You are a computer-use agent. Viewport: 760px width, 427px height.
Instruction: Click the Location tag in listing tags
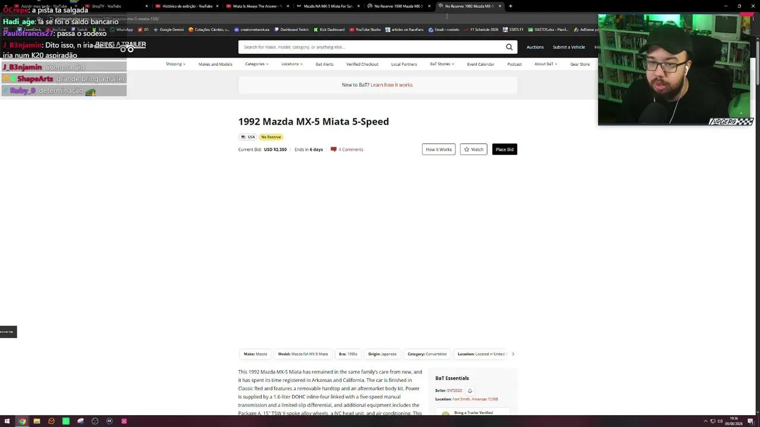pos(482,354)
